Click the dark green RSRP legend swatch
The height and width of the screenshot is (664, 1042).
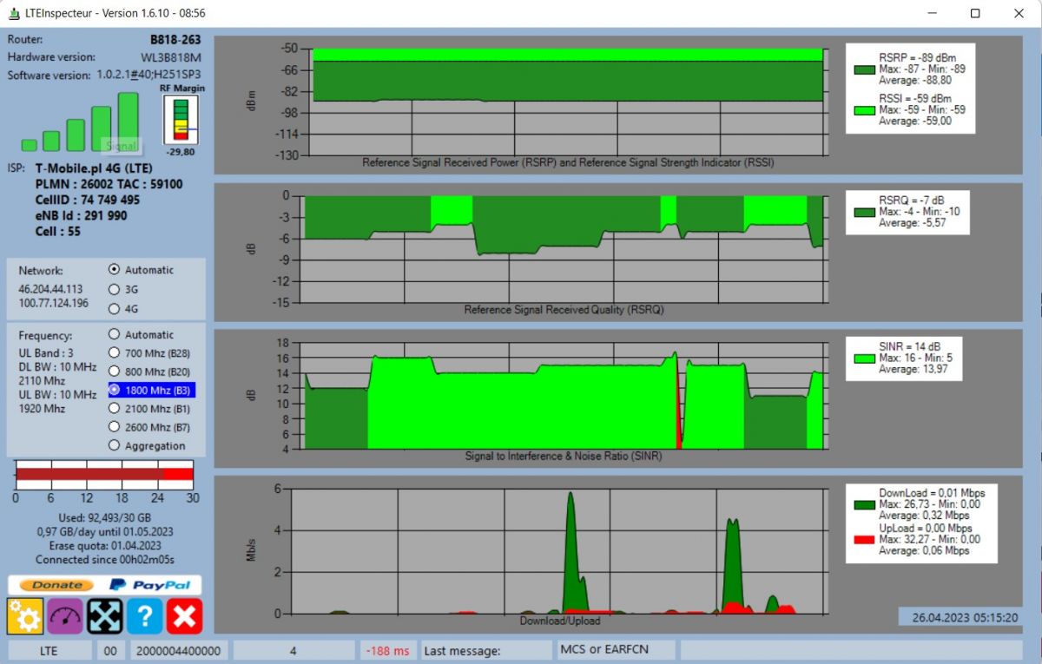pyautogui.click(x=864, y=70)
